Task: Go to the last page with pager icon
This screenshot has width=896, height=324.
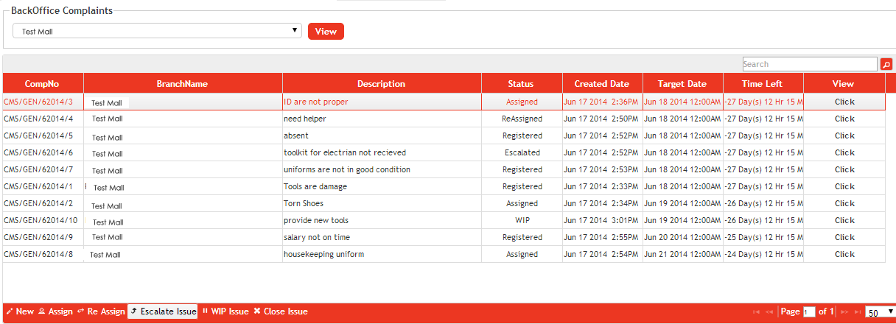Action: pyautogui.click(x=855, y=312)
